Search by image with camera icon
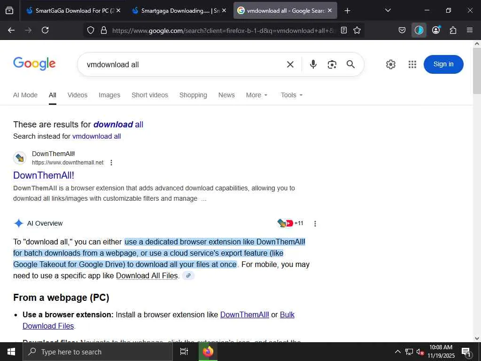This screenshot has width=481, height=361. [332, 64]
